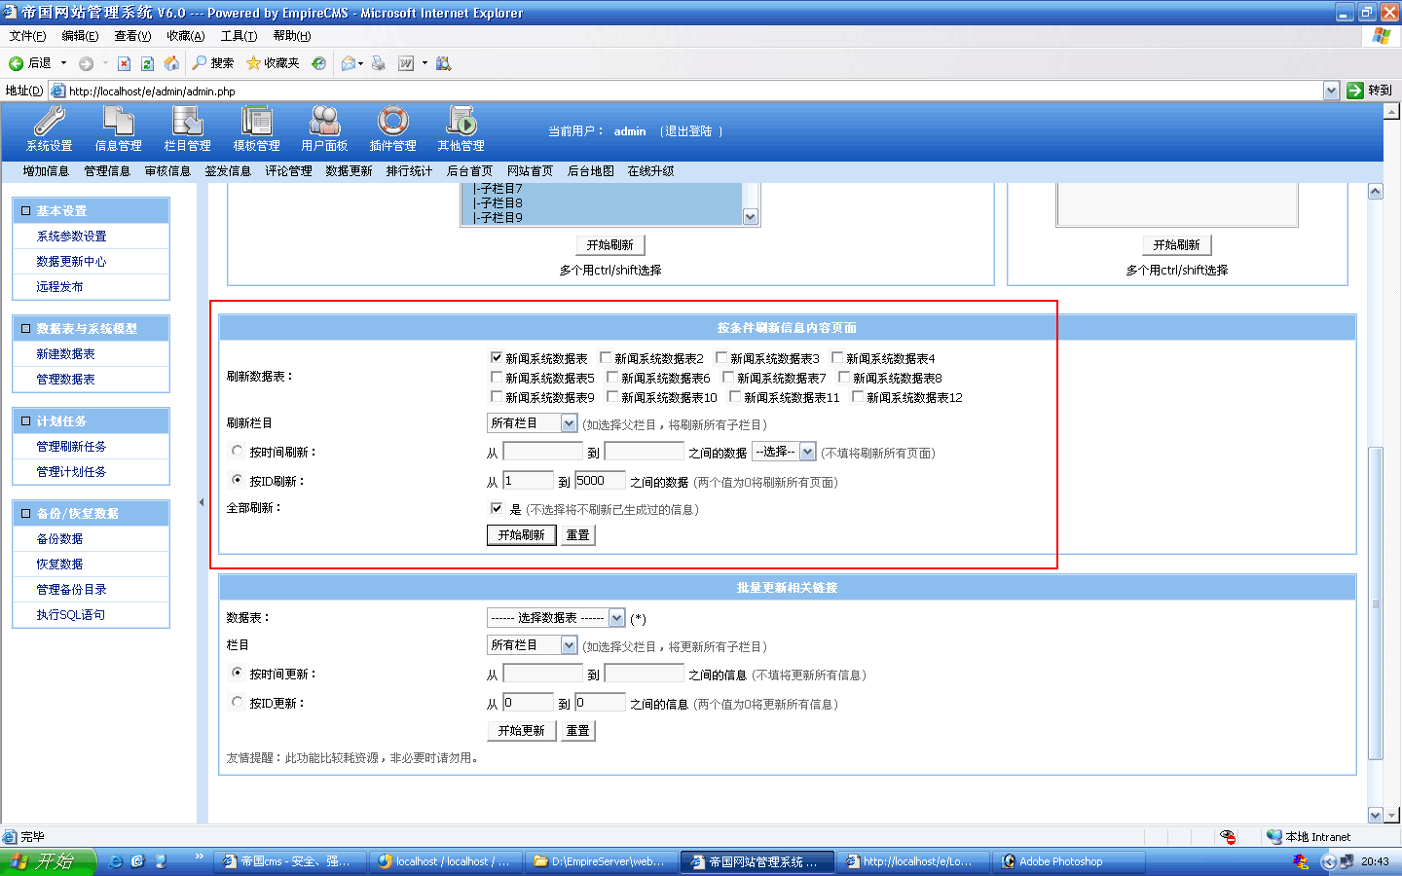This screenshot has width=1402, height=876.
Task: Open 用户面板 people icon
Action: click(x=324, y=122)
